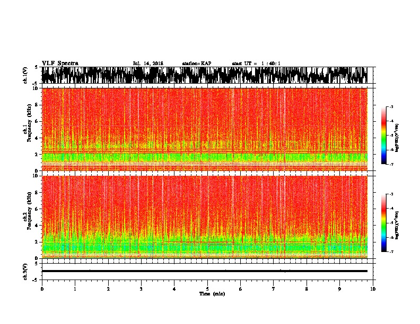This screenshot has height=324, width=420.
Task: Click the ch.1 color bar log(PSD) label
Action: pos(397,138)
